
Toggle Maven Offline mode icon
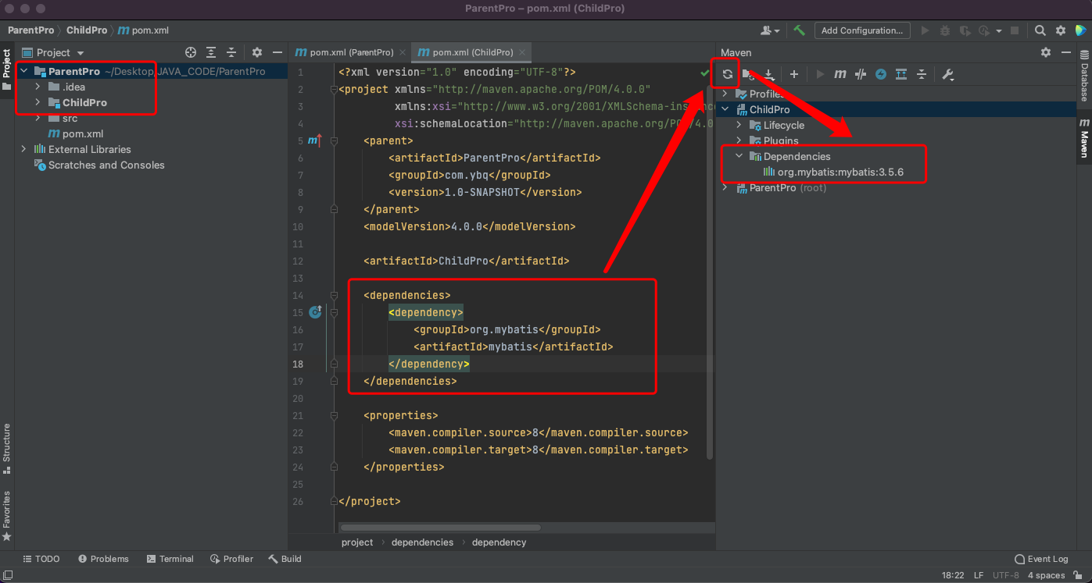[x=881, y=74]
